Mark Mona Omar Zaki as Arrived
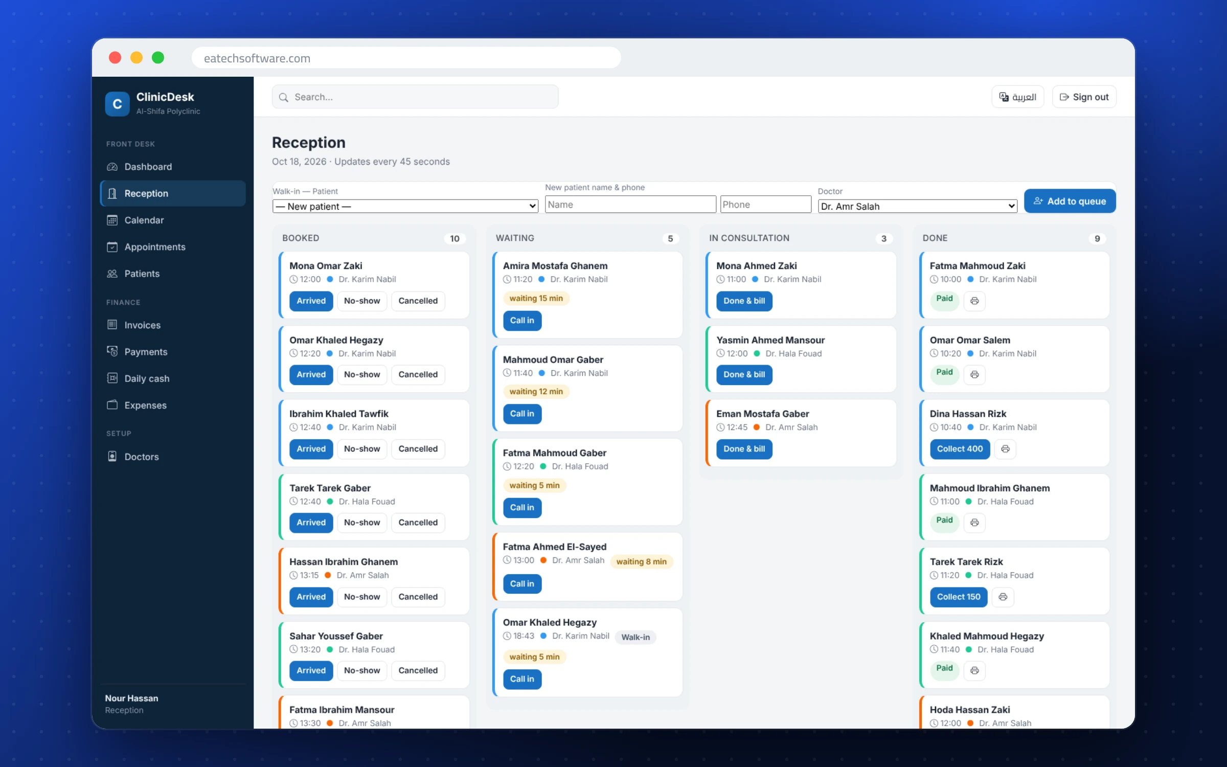Viewport: 1227px width, 767px height. [311, 301]
